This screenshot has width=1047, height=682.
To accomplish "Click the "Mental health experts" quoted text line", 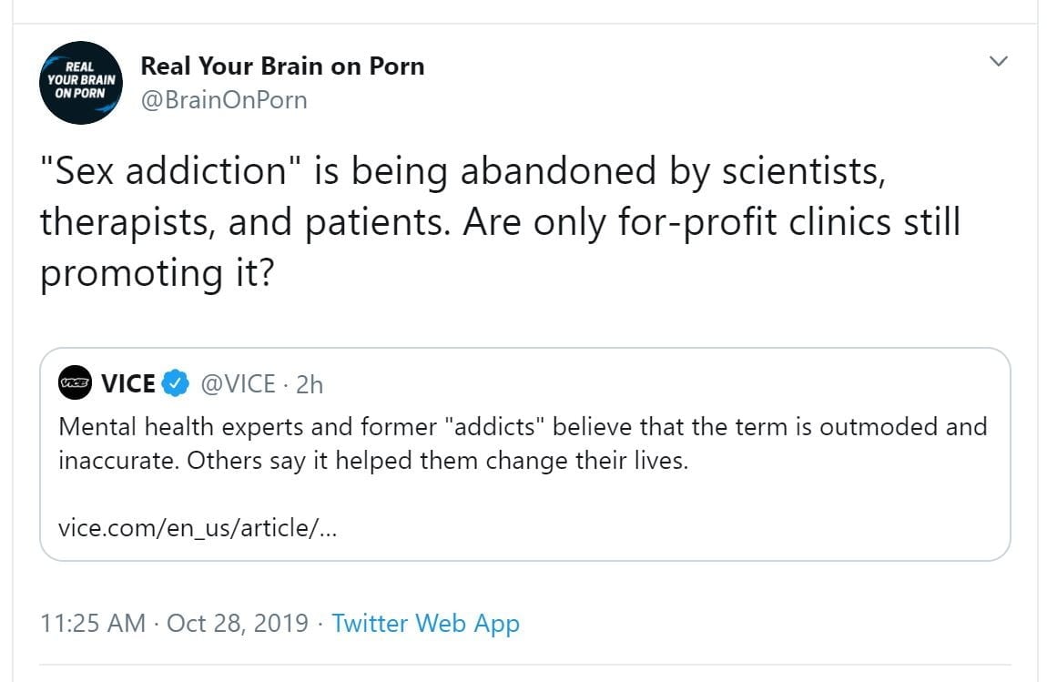I will 522,426.
